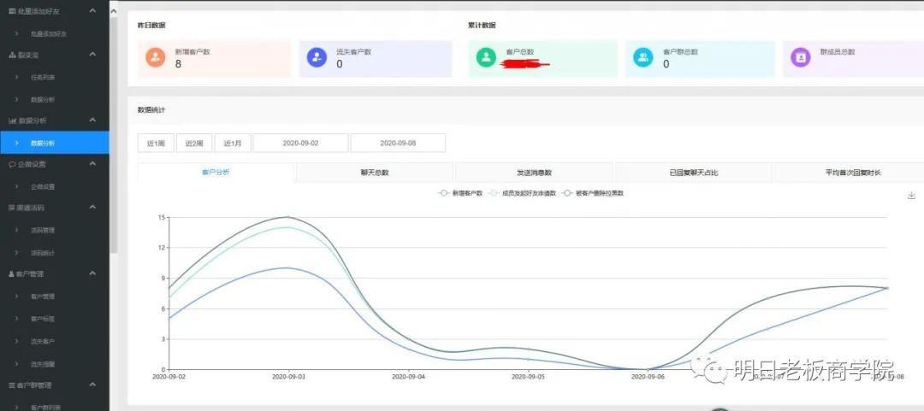924x411 pixels.
Task: Collapse the 裂变宝 sidebar group
Action: 92,54
